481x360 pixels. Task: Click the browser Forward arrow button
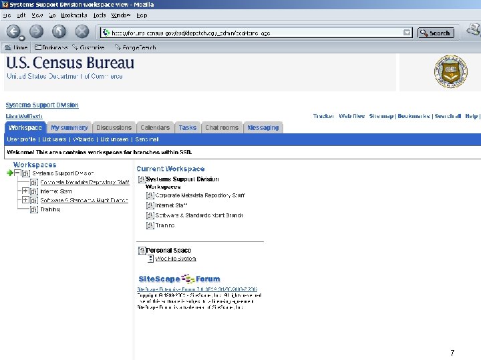[x=37, y=31]
